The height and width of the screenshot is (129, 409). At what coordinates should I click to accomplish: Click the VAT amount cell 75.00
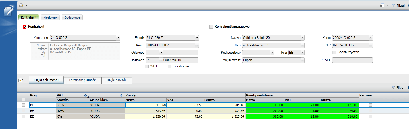coord(185,116)
